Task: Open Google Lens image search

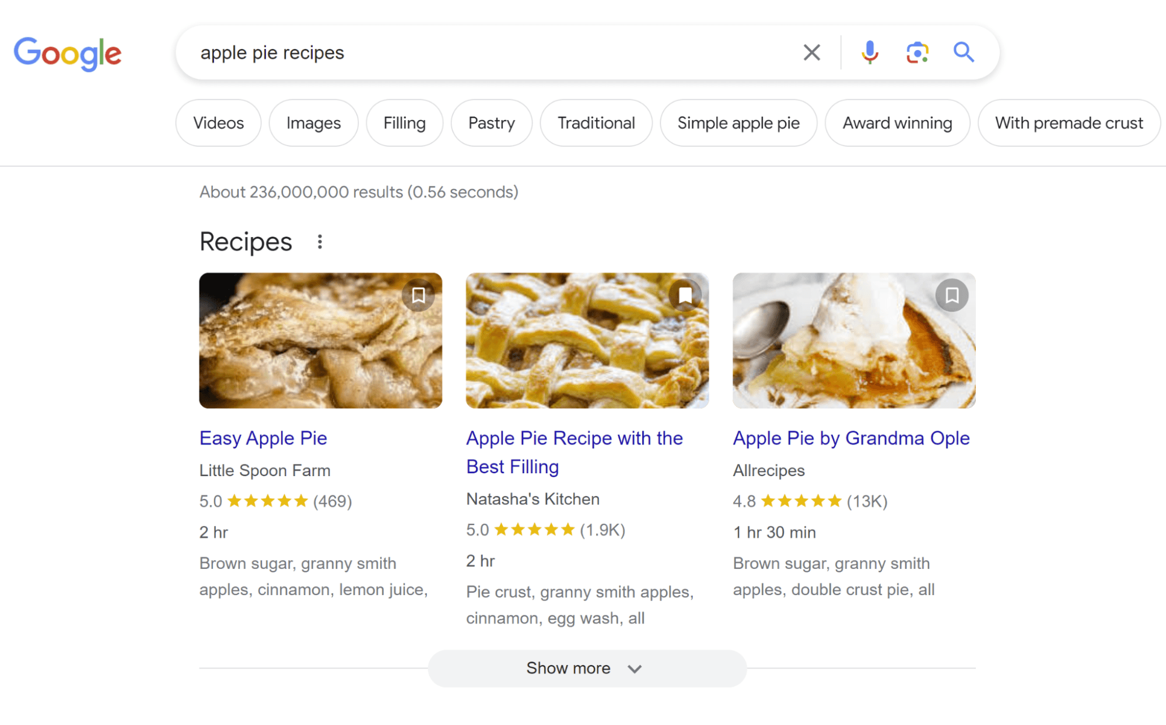Action: coord(917,52)
